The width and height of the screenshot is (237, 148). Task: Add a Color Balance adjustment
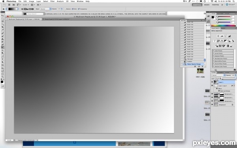(222, 41)
